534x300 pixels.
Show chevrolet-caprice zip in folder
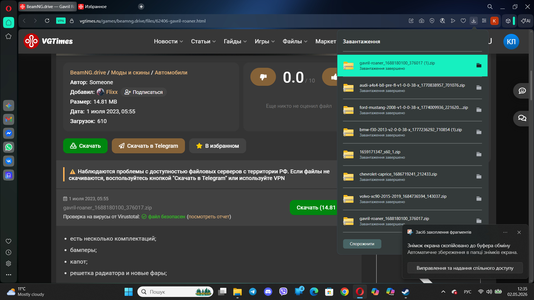pos(479,176)
